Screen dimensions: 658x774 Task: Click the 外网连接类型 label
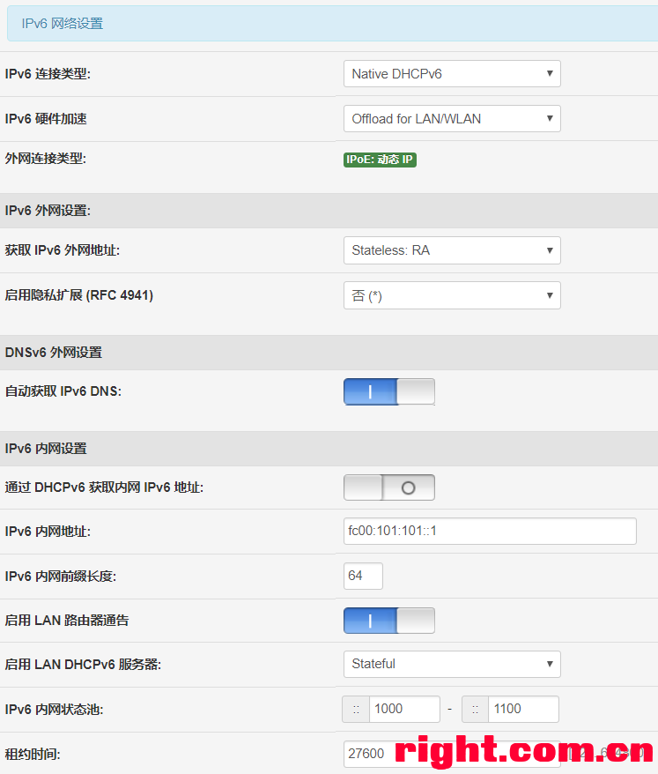tap(46, 159)
